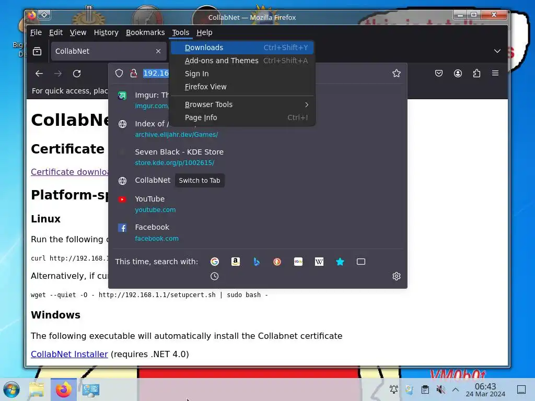The height and width of the screenshot is (401, 535).
Task: Open search settings gear in urlbar panel
Action: [x=397, y=276]
